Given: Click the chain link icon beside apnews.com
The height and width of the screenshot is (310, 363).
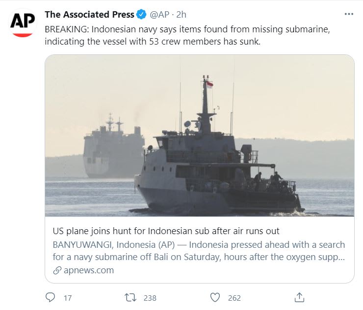Looking at the screenshot, I should (x=57, y=270).
